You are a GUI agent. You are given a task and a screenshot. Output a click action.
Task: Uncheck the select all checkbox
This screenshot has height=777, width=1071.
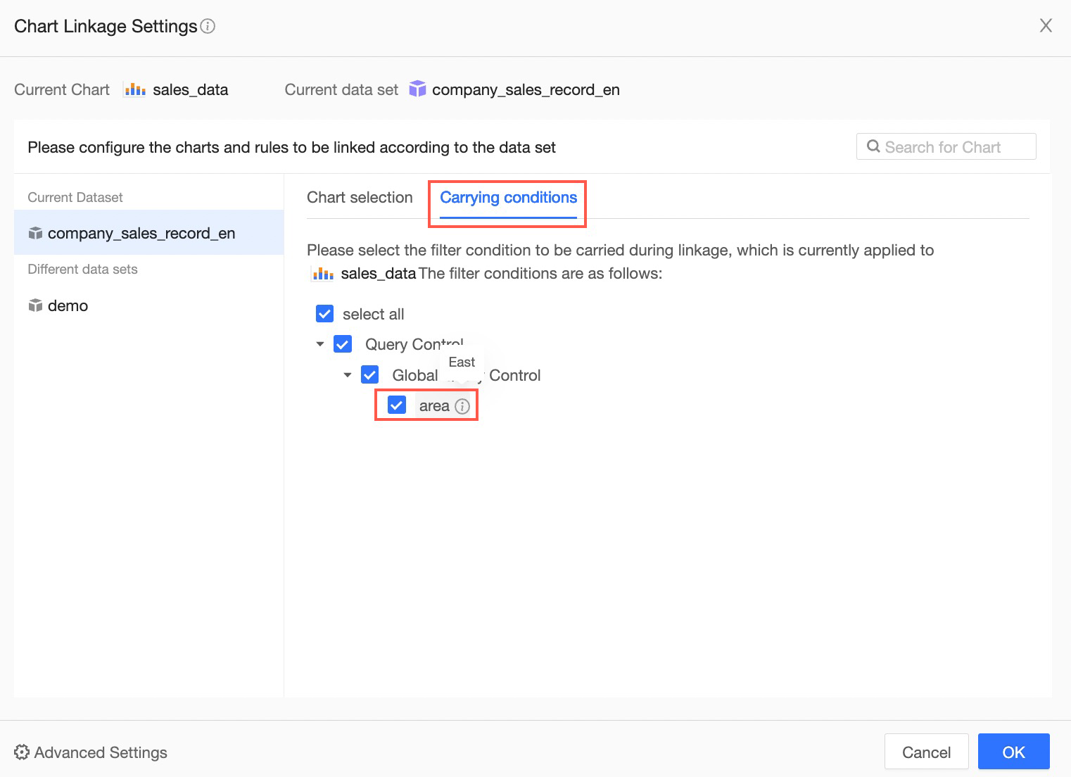tap(324, 314)
